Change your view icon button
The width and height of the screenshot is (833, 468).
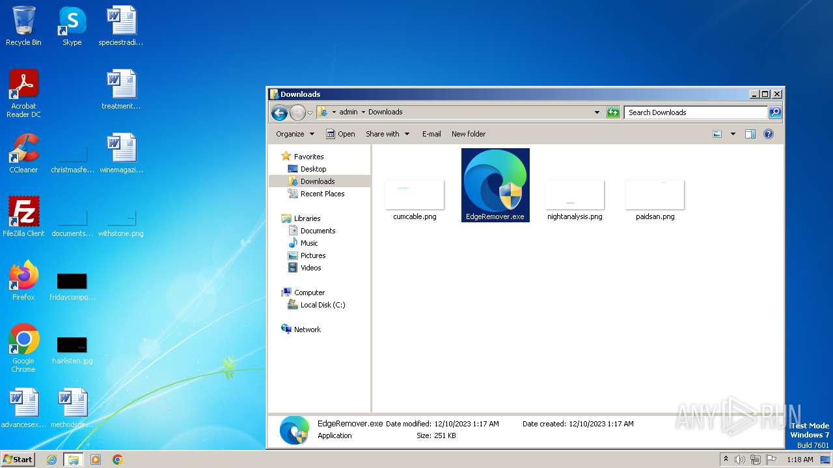pos(717,134)
